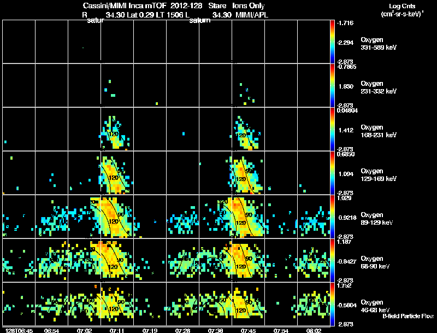437x333 pixels.
Task: Click the '-1.716' colorbar maximum value
Action: 345,23
